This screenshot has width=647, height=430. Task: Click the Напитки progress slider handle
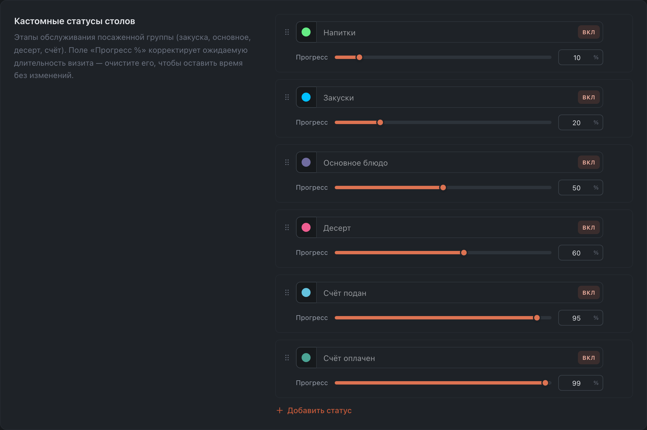[359, 57]
